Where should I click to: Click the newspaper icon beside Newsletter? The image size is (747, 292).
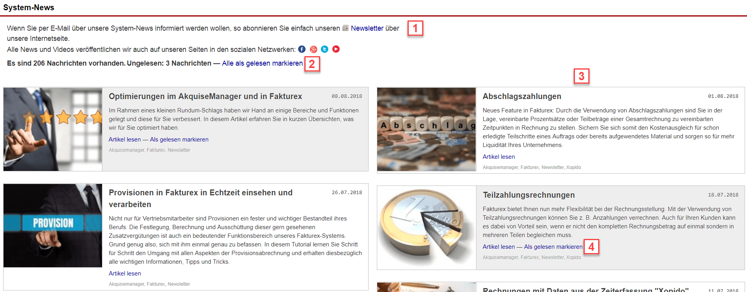tap(345, 28)
